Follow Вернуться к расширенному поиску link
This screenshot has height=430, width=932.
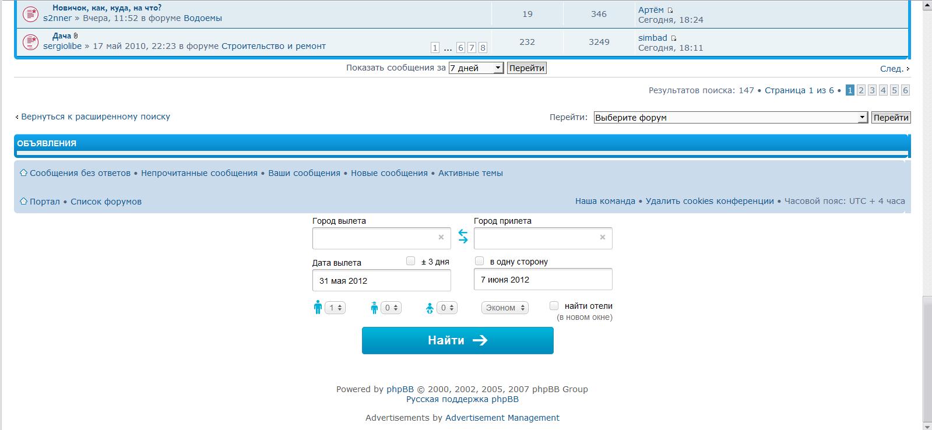[96, 117]
